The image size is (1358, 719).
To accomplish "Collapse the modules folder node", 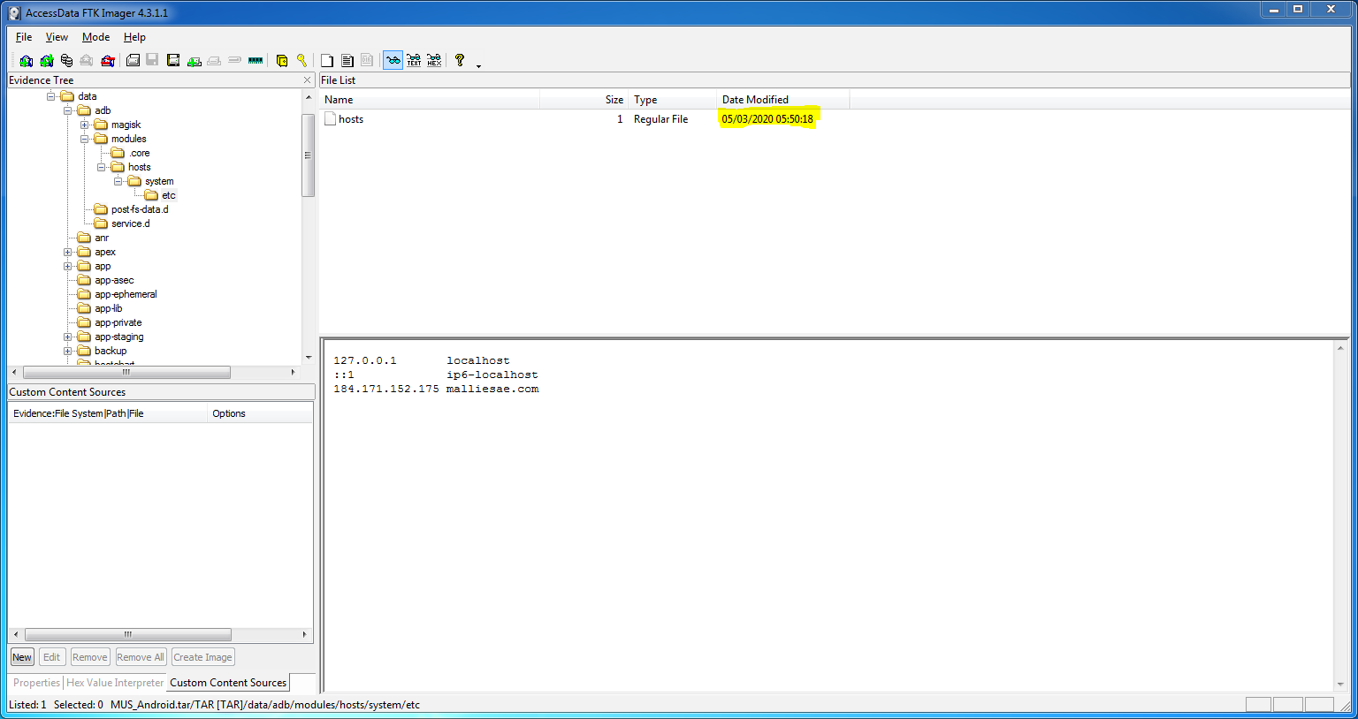I will pyautogui.click(x=85, y=139).
